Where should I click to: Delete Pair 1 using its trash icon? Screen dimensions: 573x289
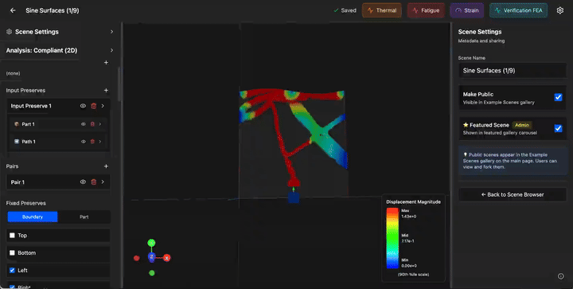click(94, 182)
